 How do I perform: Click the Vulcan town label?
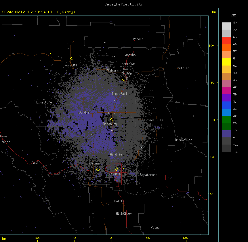pos(156,228)
